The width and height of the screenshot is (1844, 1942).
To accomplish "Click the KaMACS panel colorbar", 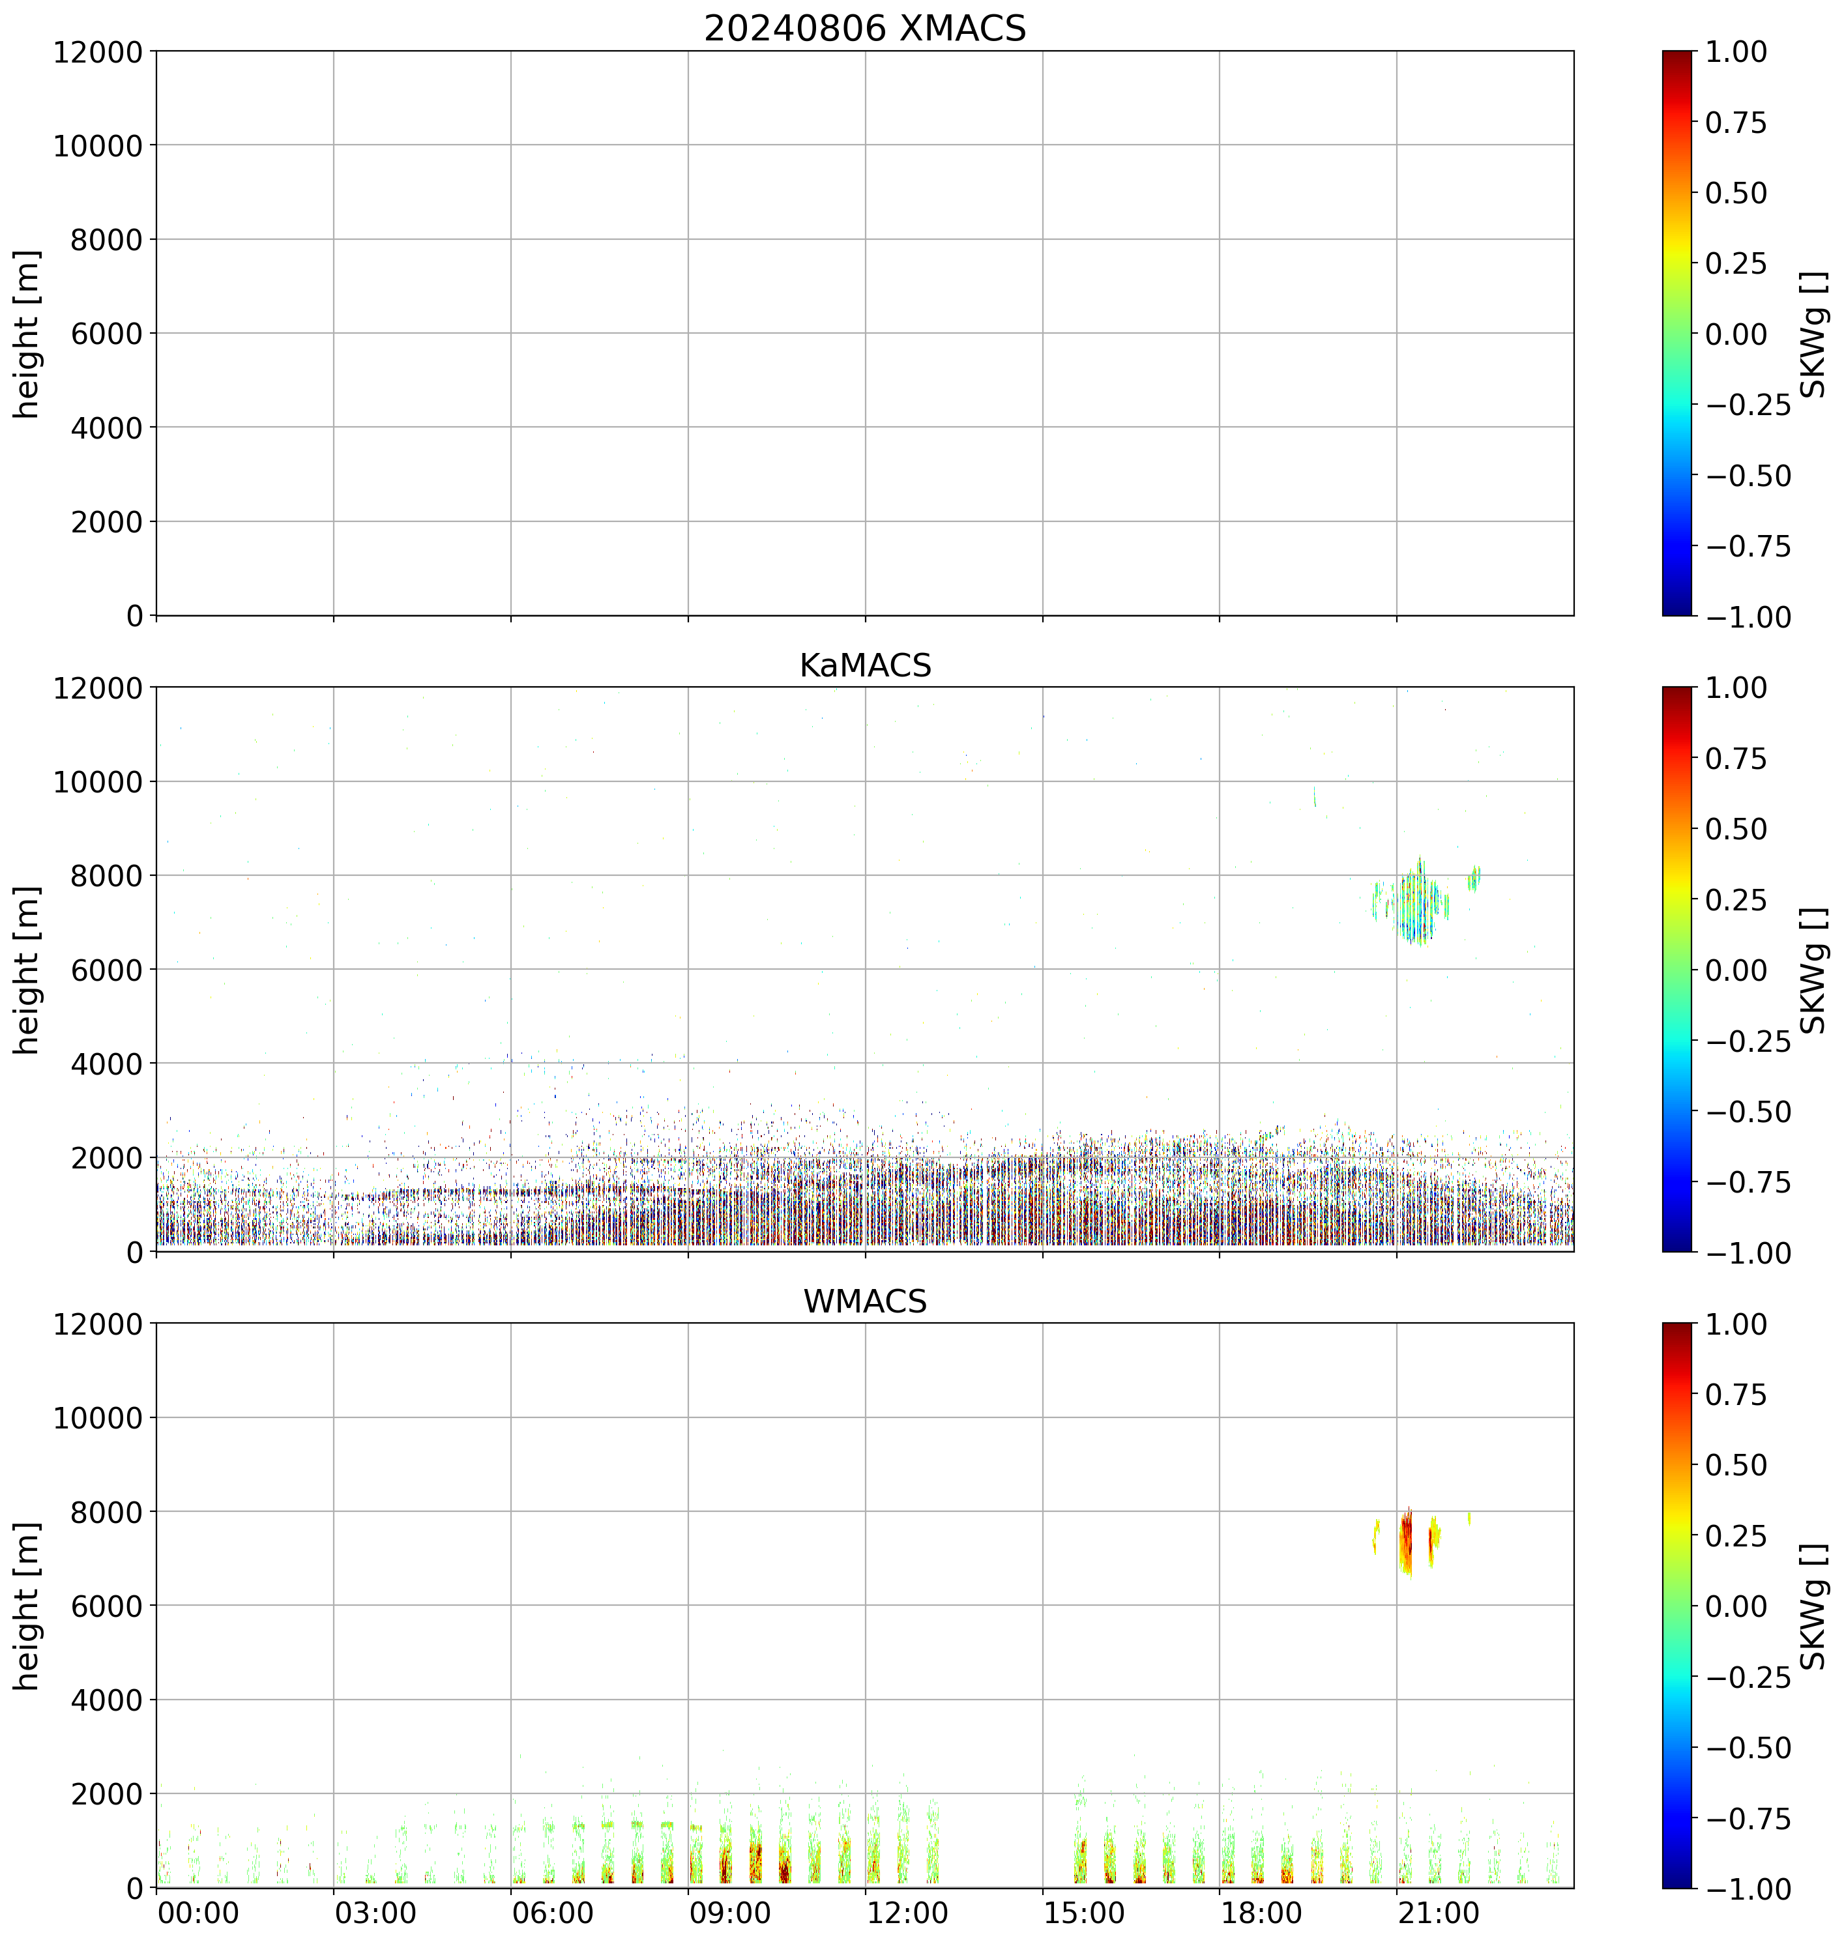I will click(x=1677, y=969).
